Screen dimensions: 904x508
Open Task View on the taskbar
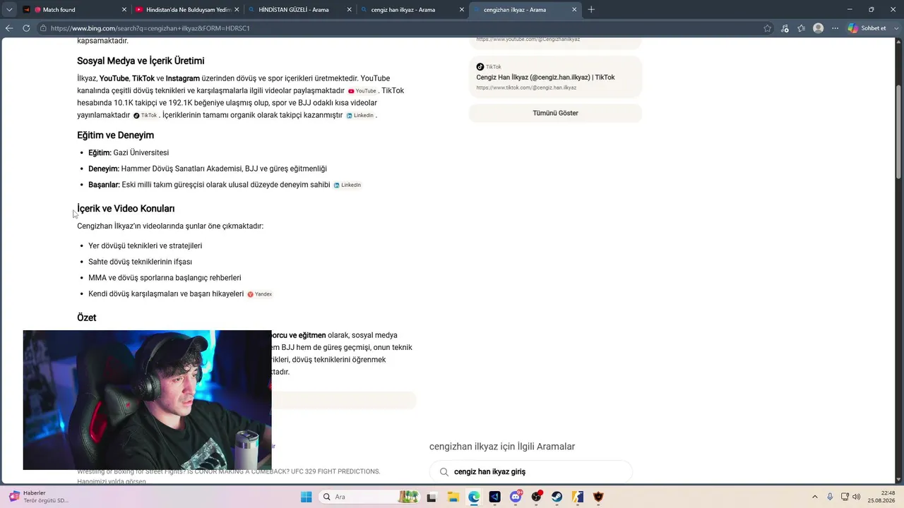tap(432, 497)
